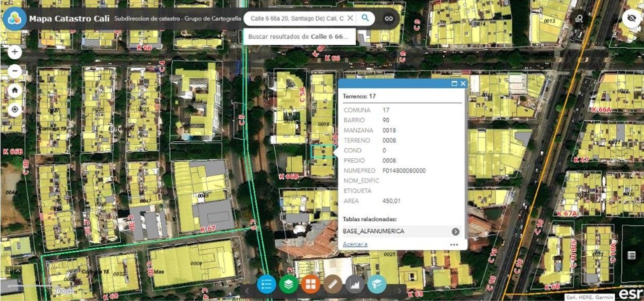Expand the BASE_ALFANUMERICA related table arrow
This screenshot has height=301, width=644.
click(455, 232)
